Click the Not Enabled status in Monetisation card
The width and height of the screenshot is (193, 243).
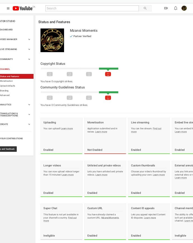[95, 150]
